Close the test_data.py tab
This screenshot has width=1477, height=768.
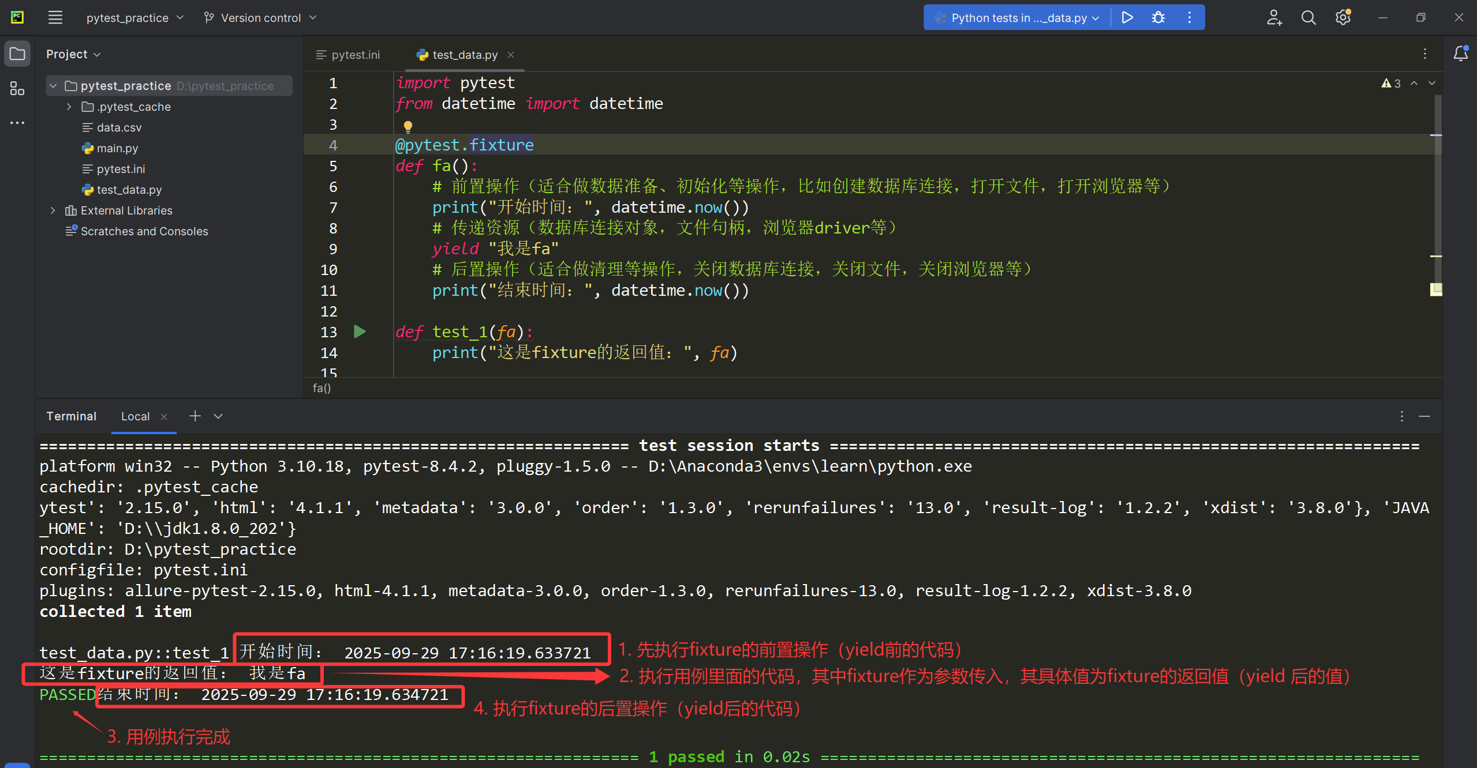(511, 55)
